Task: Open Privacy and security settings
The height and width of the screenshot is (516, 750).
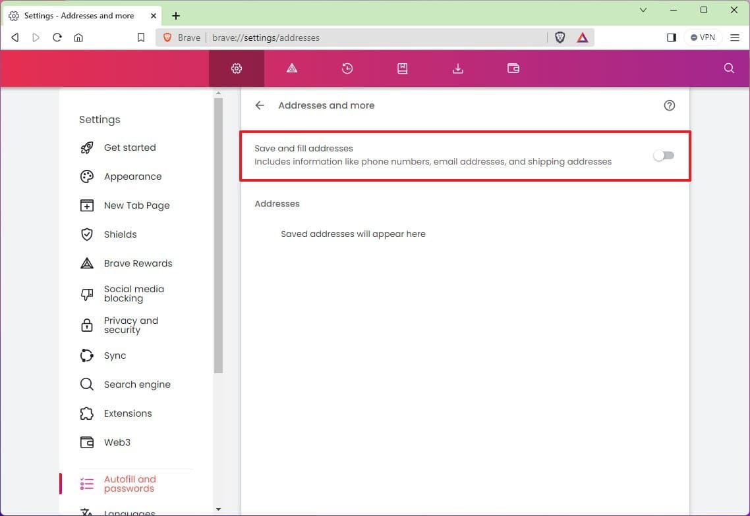Action: [x=130, y=325]
